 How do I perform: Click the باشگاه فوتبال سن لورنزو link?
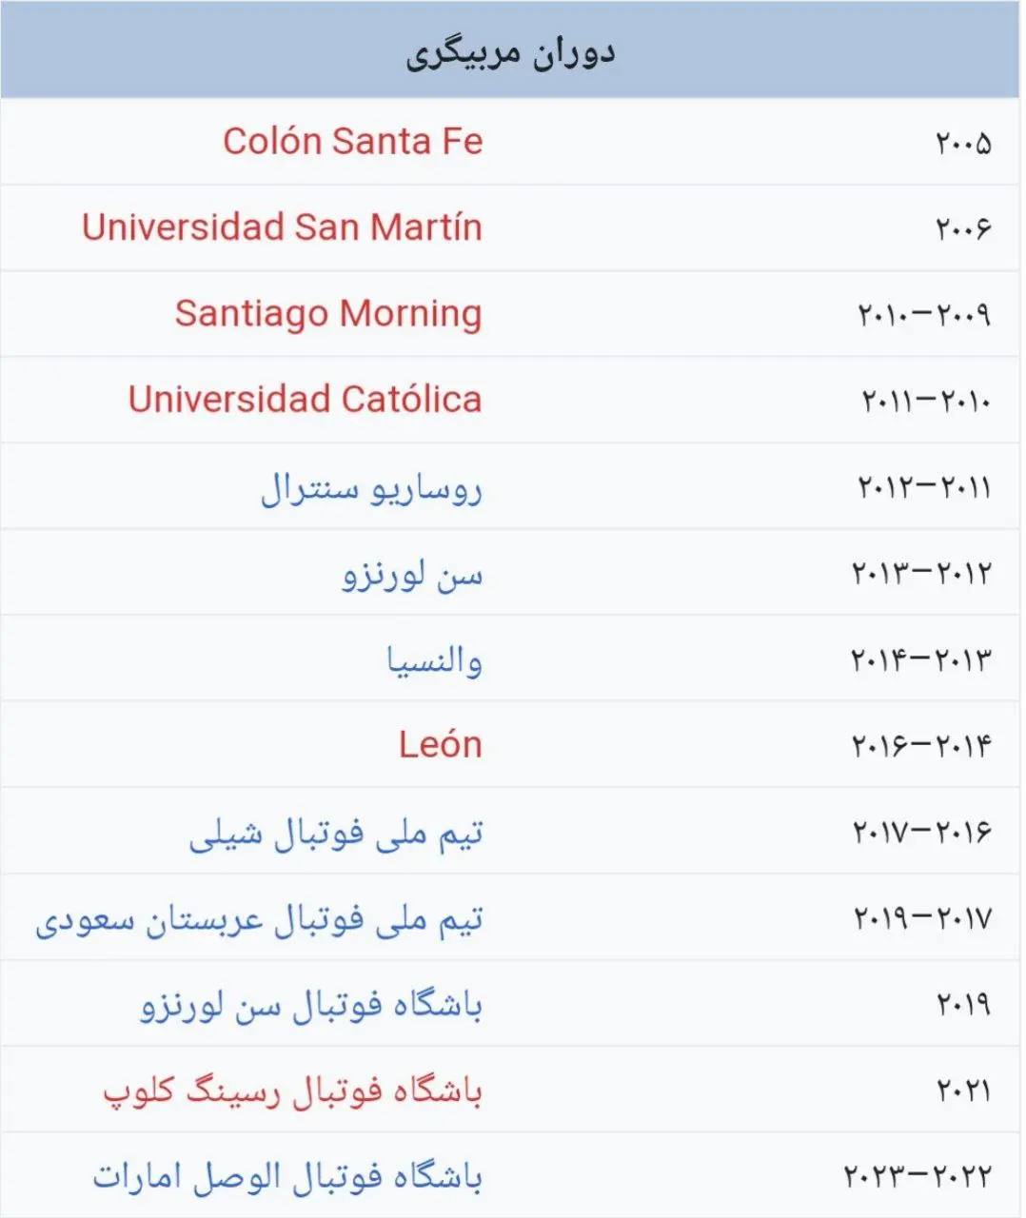point(311,1005)
